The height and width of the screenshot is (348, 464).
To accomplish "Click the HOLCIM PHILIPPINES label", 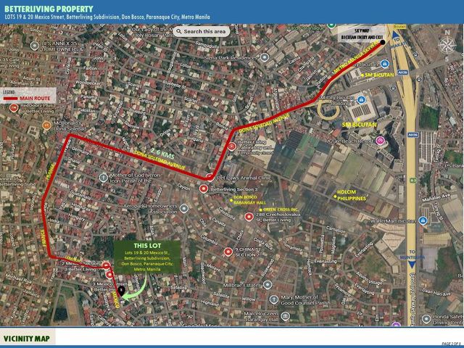I will click(352, 195).
